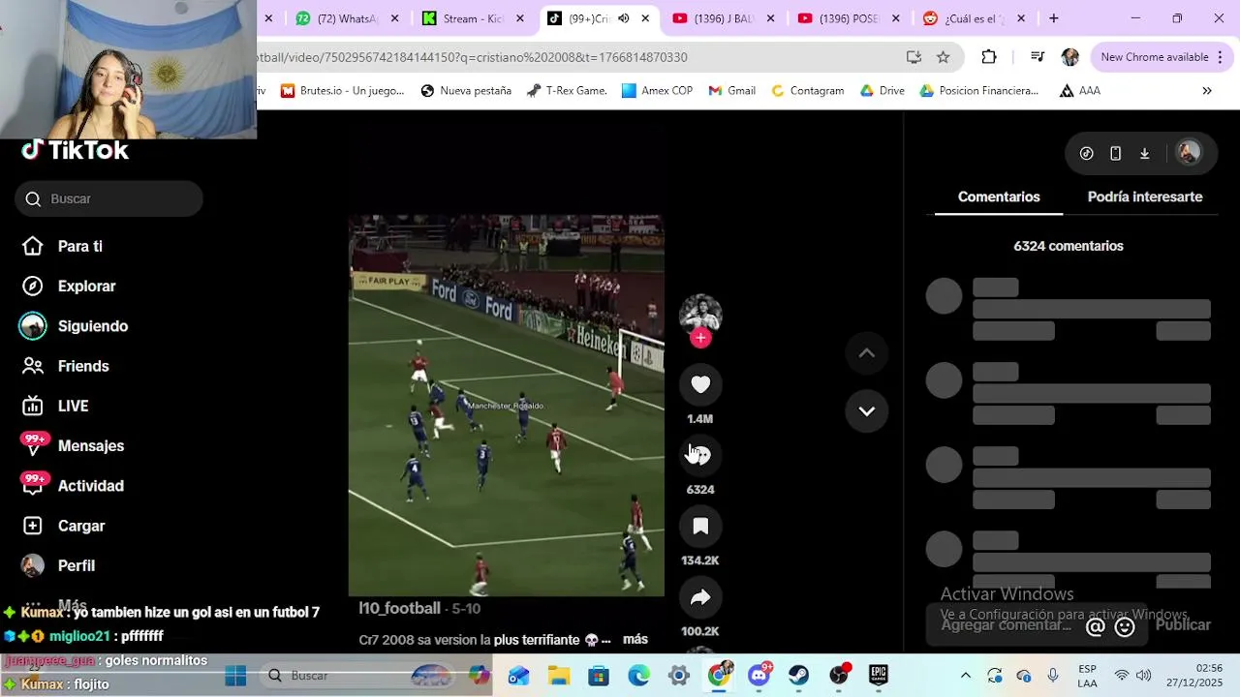Switch to Comentarios tab
Viewport: 1240px width, 697px height.
click(x=999, y=197)
